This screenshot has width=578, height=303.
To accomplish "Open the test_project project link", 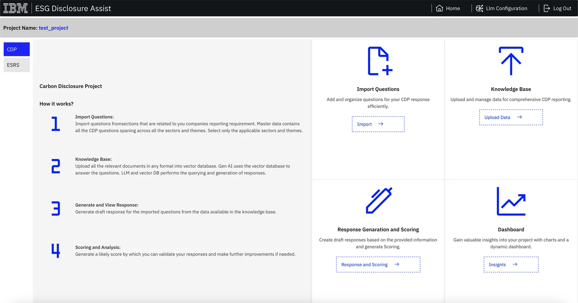I will click(53, 28).
